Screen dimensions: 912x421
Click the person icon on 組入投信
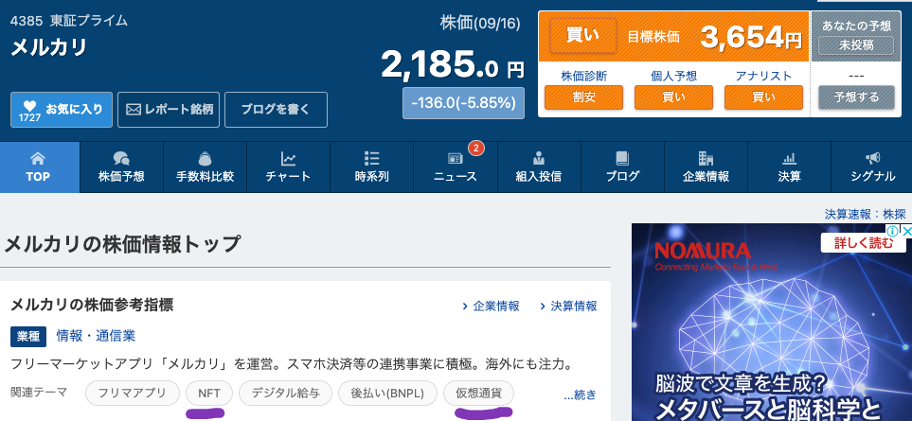click(x=539, y=158)
